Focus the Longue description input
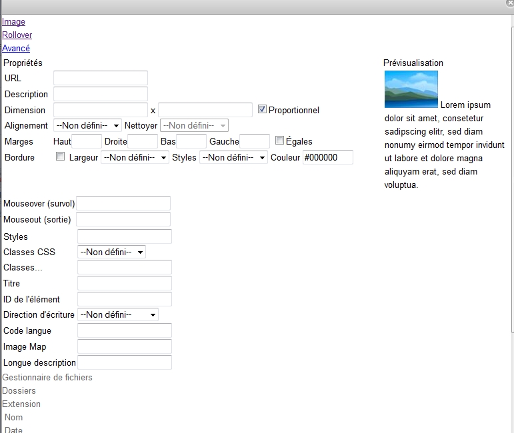 pyautogui.click(x=125, y=362)
